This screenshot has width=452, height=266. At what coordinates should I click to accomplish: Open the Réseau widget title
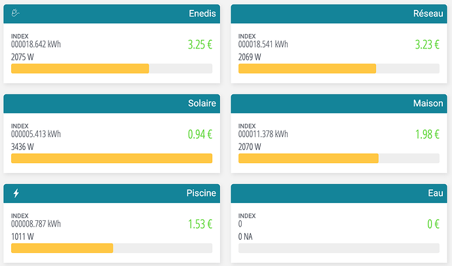click(x=428, y=13)
